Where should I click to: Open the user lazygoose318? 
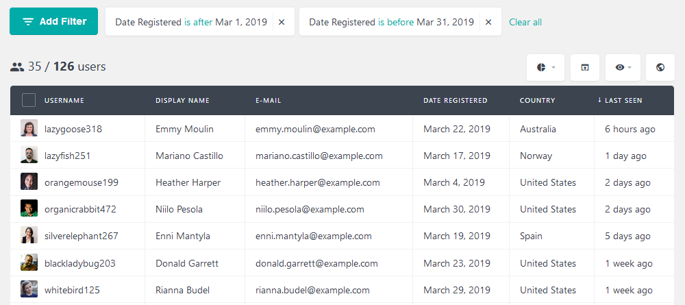[73, 130]
